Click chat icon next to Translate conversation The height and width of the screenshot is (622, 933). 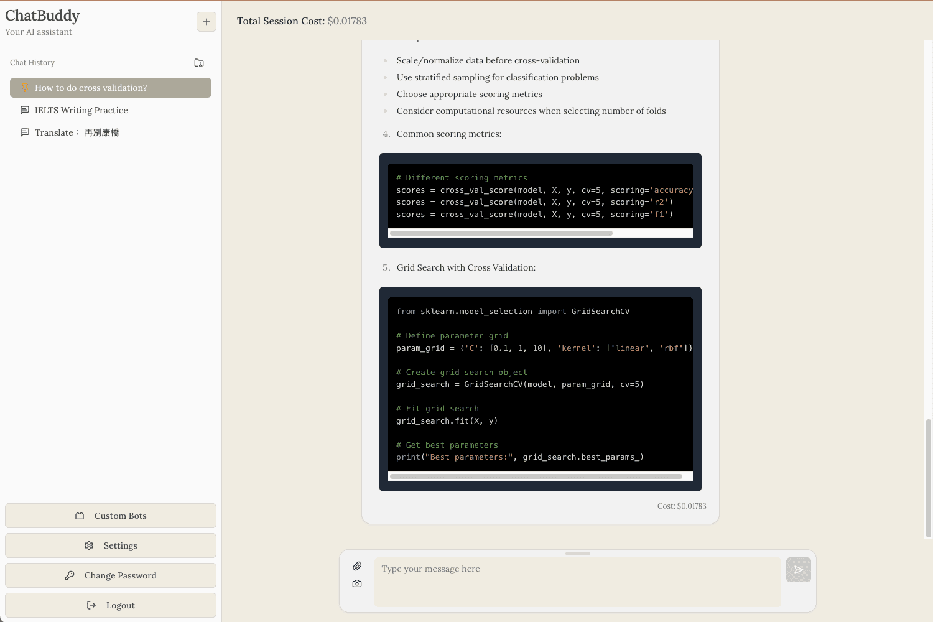tap(25, 132)
